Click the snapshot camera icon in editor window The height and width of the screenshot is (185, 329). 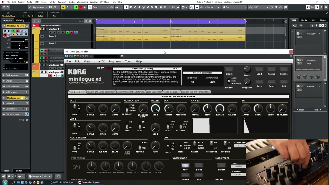pos(122,56)
